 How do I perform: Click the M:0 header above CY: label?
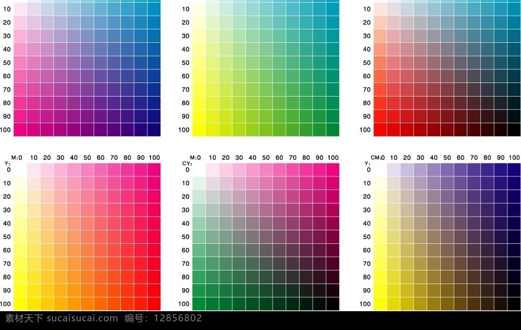(x=195, y=158)
